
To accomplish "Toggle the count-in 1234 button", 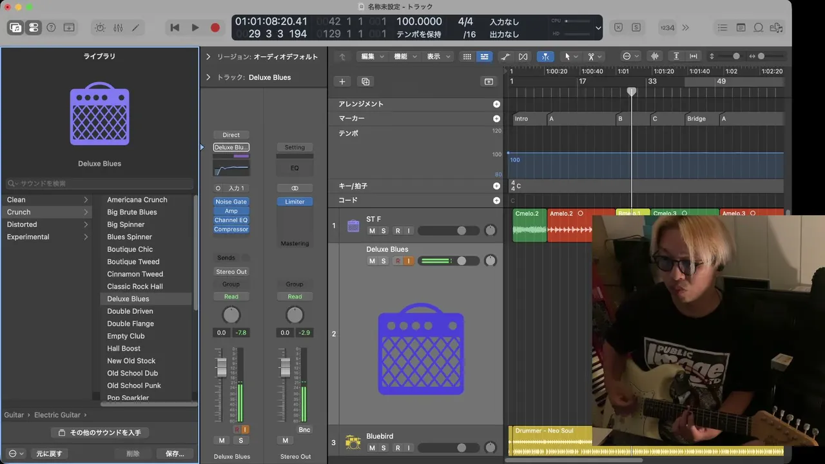I will coord(667,28).
